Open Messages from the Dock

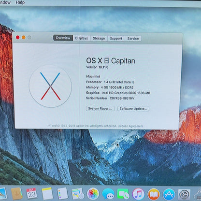[x=108, y=194]
